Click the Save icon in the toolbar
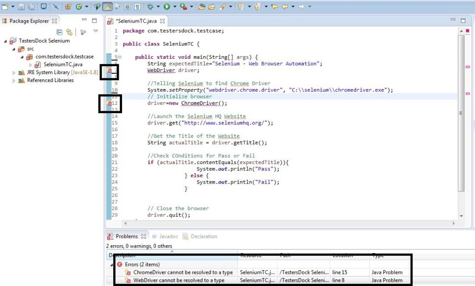This screenshot has height=286, width=475. [x=21, y=6]
